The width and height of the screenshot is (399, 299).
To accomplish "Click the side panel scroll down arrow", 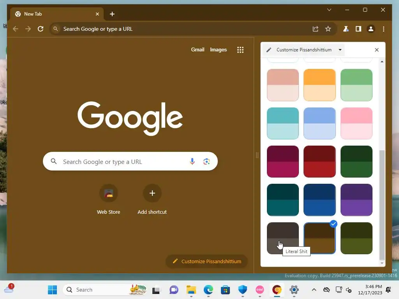I will pos(382,263).
